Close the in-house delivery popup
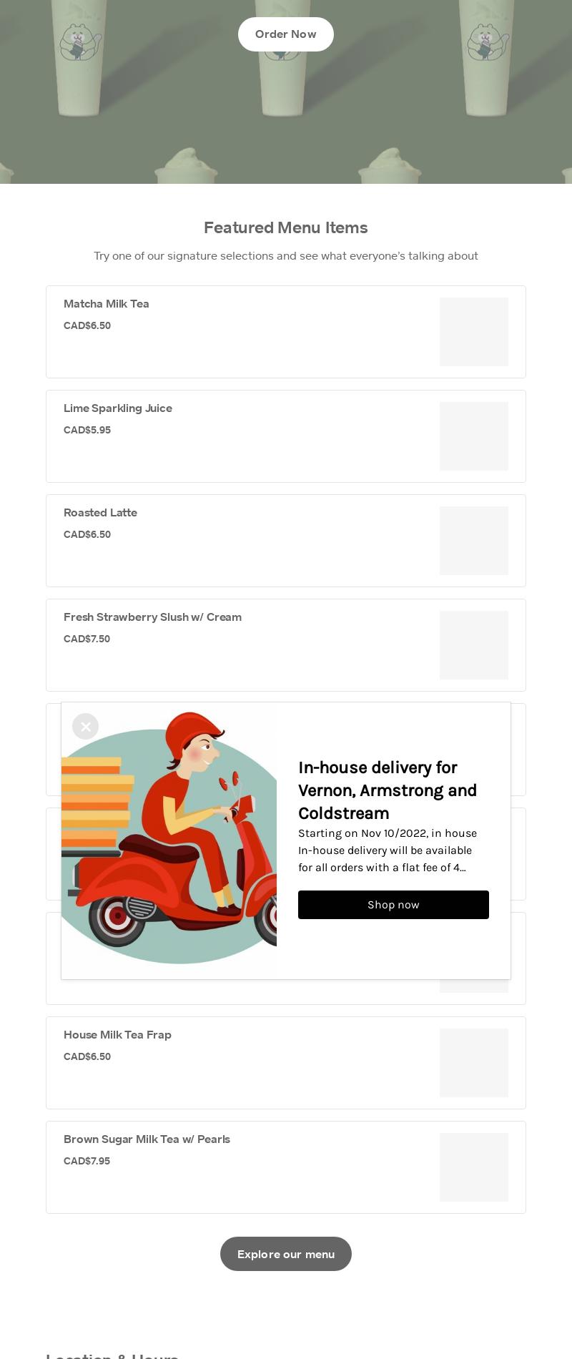This screenshot has width=572, height=1359. [86, 727]
